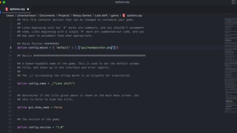
Task: Click the 'default' dictionary key
Action: coord(63,48)
